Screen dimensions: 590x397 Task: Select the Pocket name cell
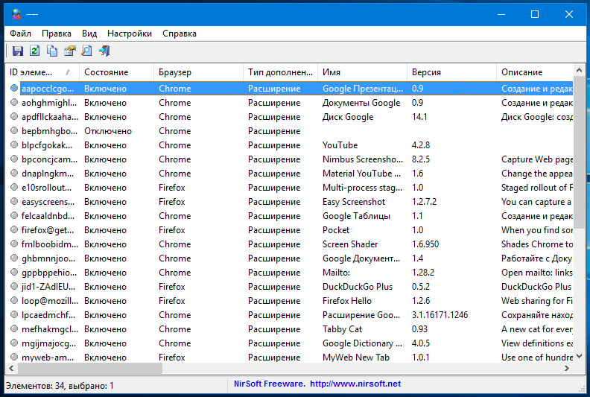pos(336,230)
